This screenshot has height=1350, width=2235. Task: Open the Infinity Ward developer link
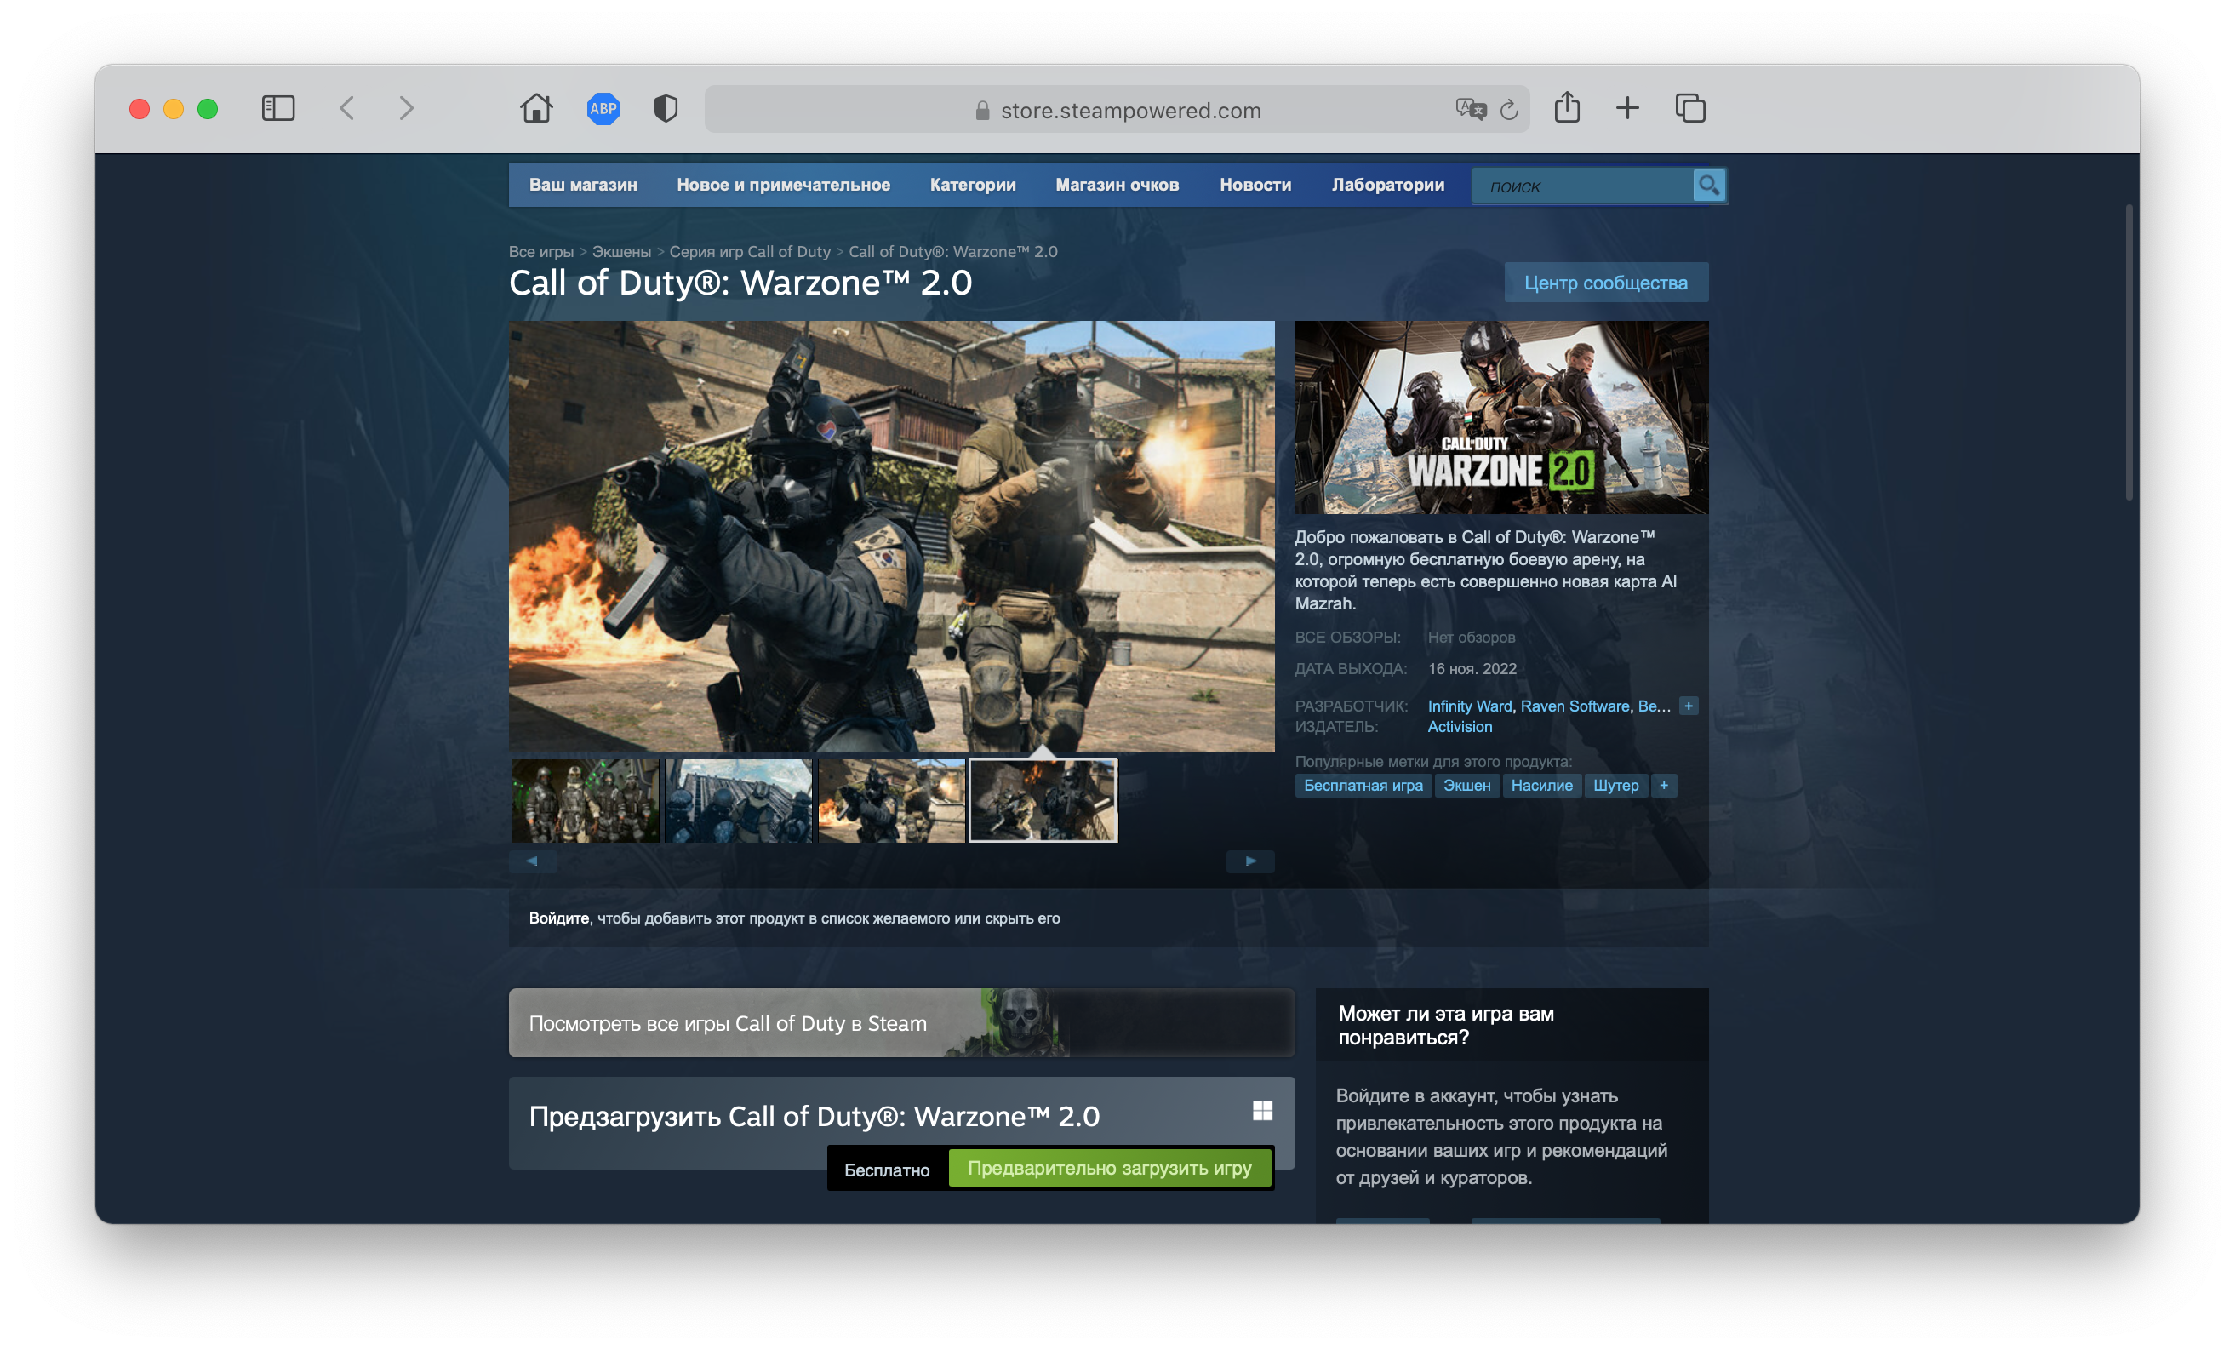[1470, 706]
